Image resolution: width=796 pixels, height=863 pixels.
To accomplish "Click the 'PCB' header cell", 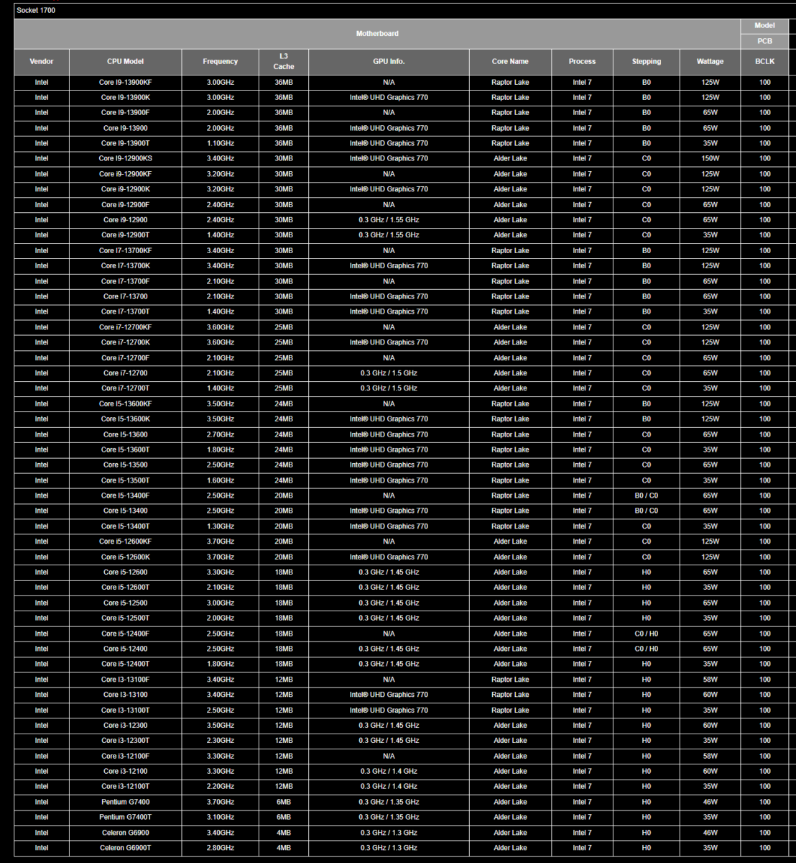I will 765,41.
